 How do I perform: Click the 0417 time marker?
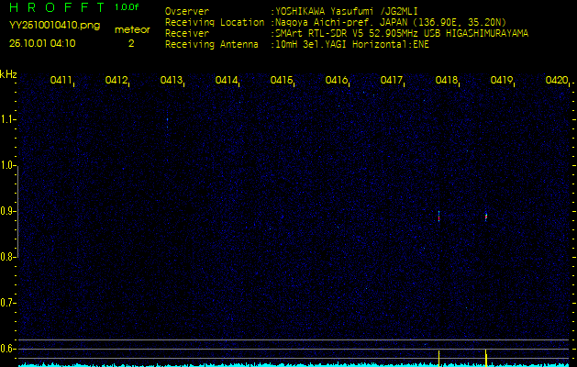(392, 80)
